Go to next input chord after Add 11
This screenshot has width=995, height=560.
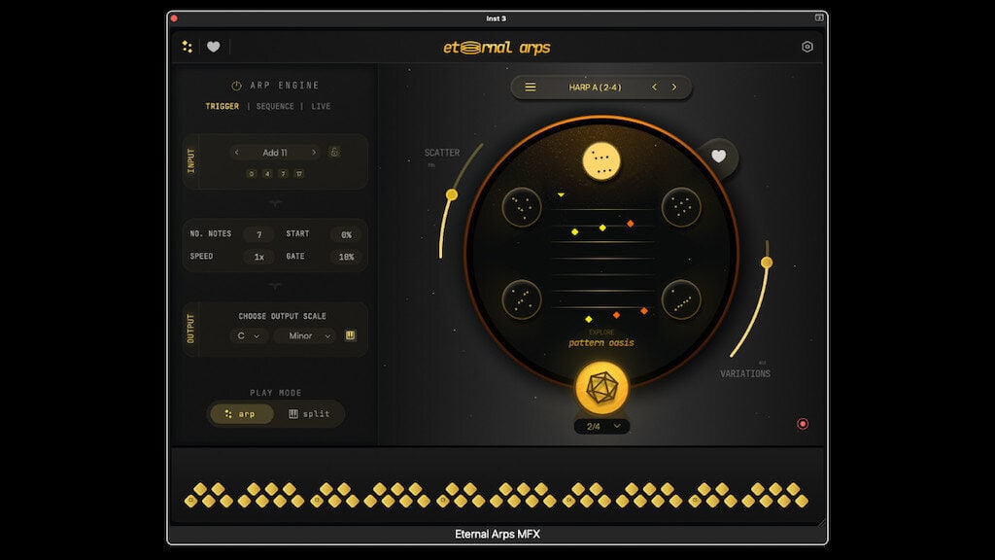[x=314, y=153]
